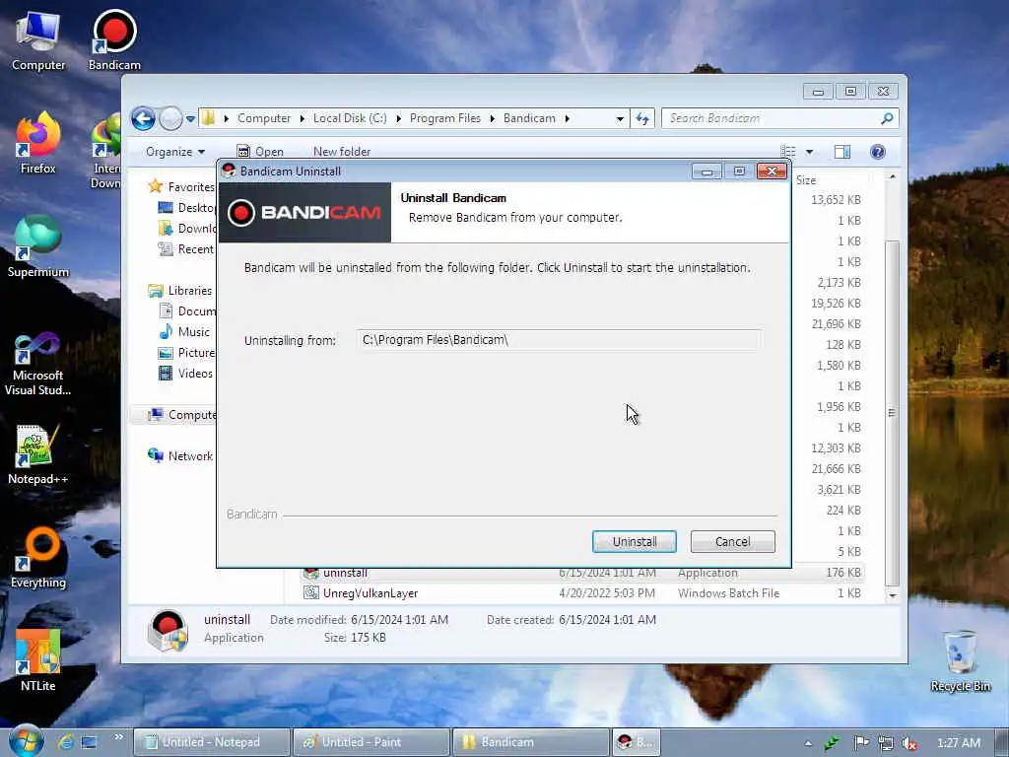
Task: Open the Windows Start button
Action: (x=26, y=741)
